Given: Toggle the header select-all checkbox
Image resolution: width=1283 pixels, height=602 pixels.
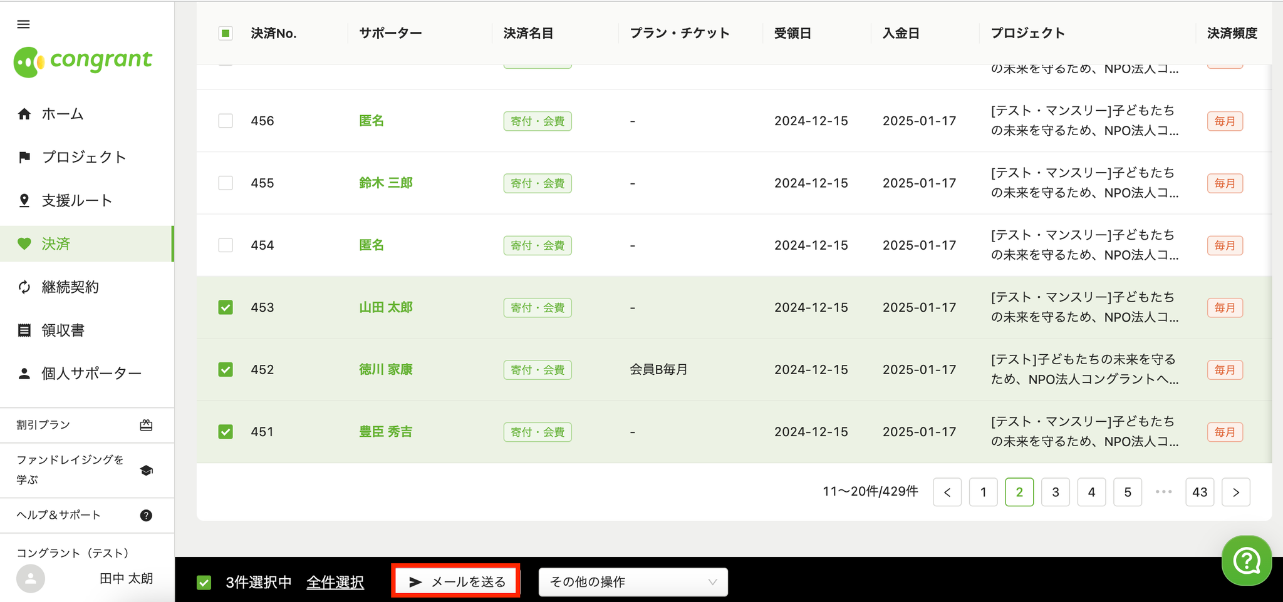Looking at the screenshot, I should pos(226,33).
